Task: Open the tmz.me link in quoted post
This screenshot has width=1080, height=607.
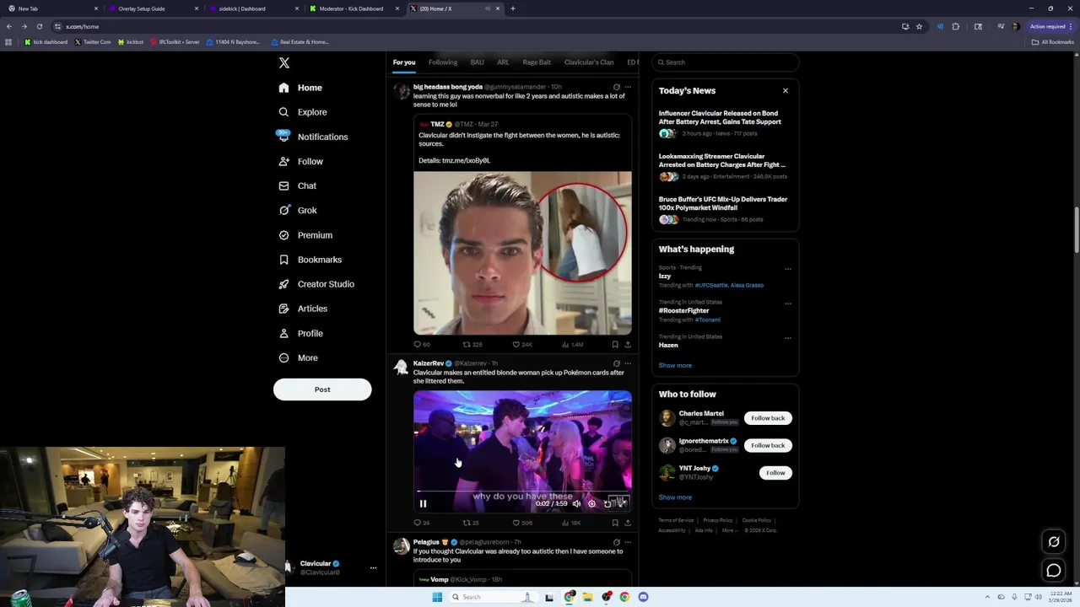Action: (x=466, y=160)
